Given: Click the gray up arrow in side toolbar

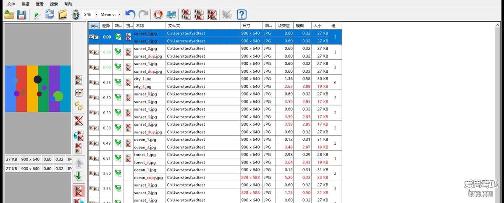Looking at the screenshot, I should click(x=79, y=163).
